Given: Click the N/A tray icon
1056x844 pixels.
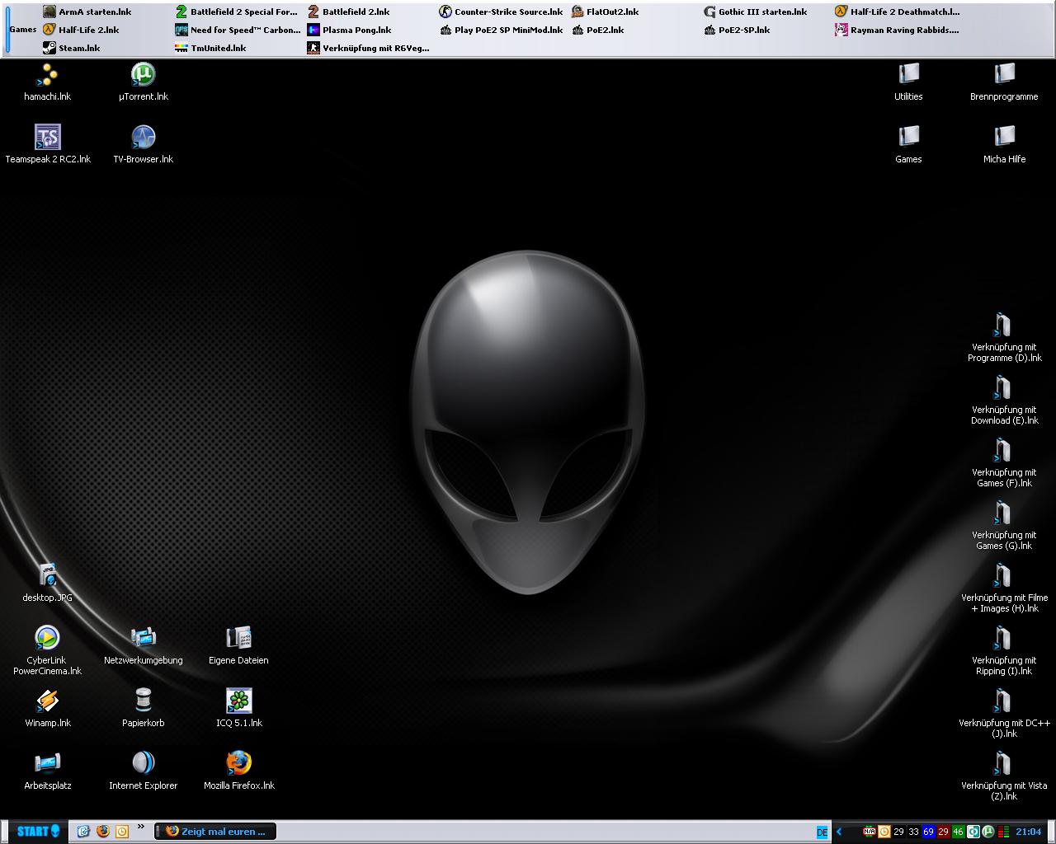Looking at the screenshot, I should point(869,832).
